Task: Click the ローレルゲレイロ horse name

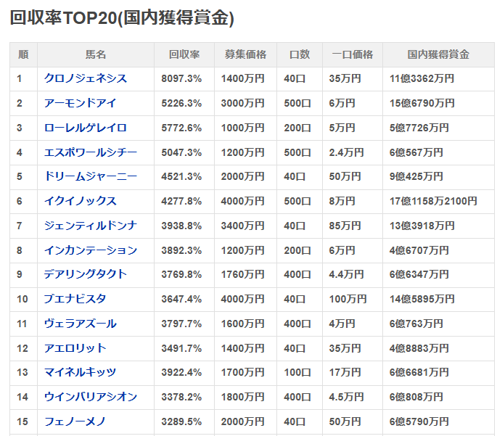Action: (x=85, y=128)
